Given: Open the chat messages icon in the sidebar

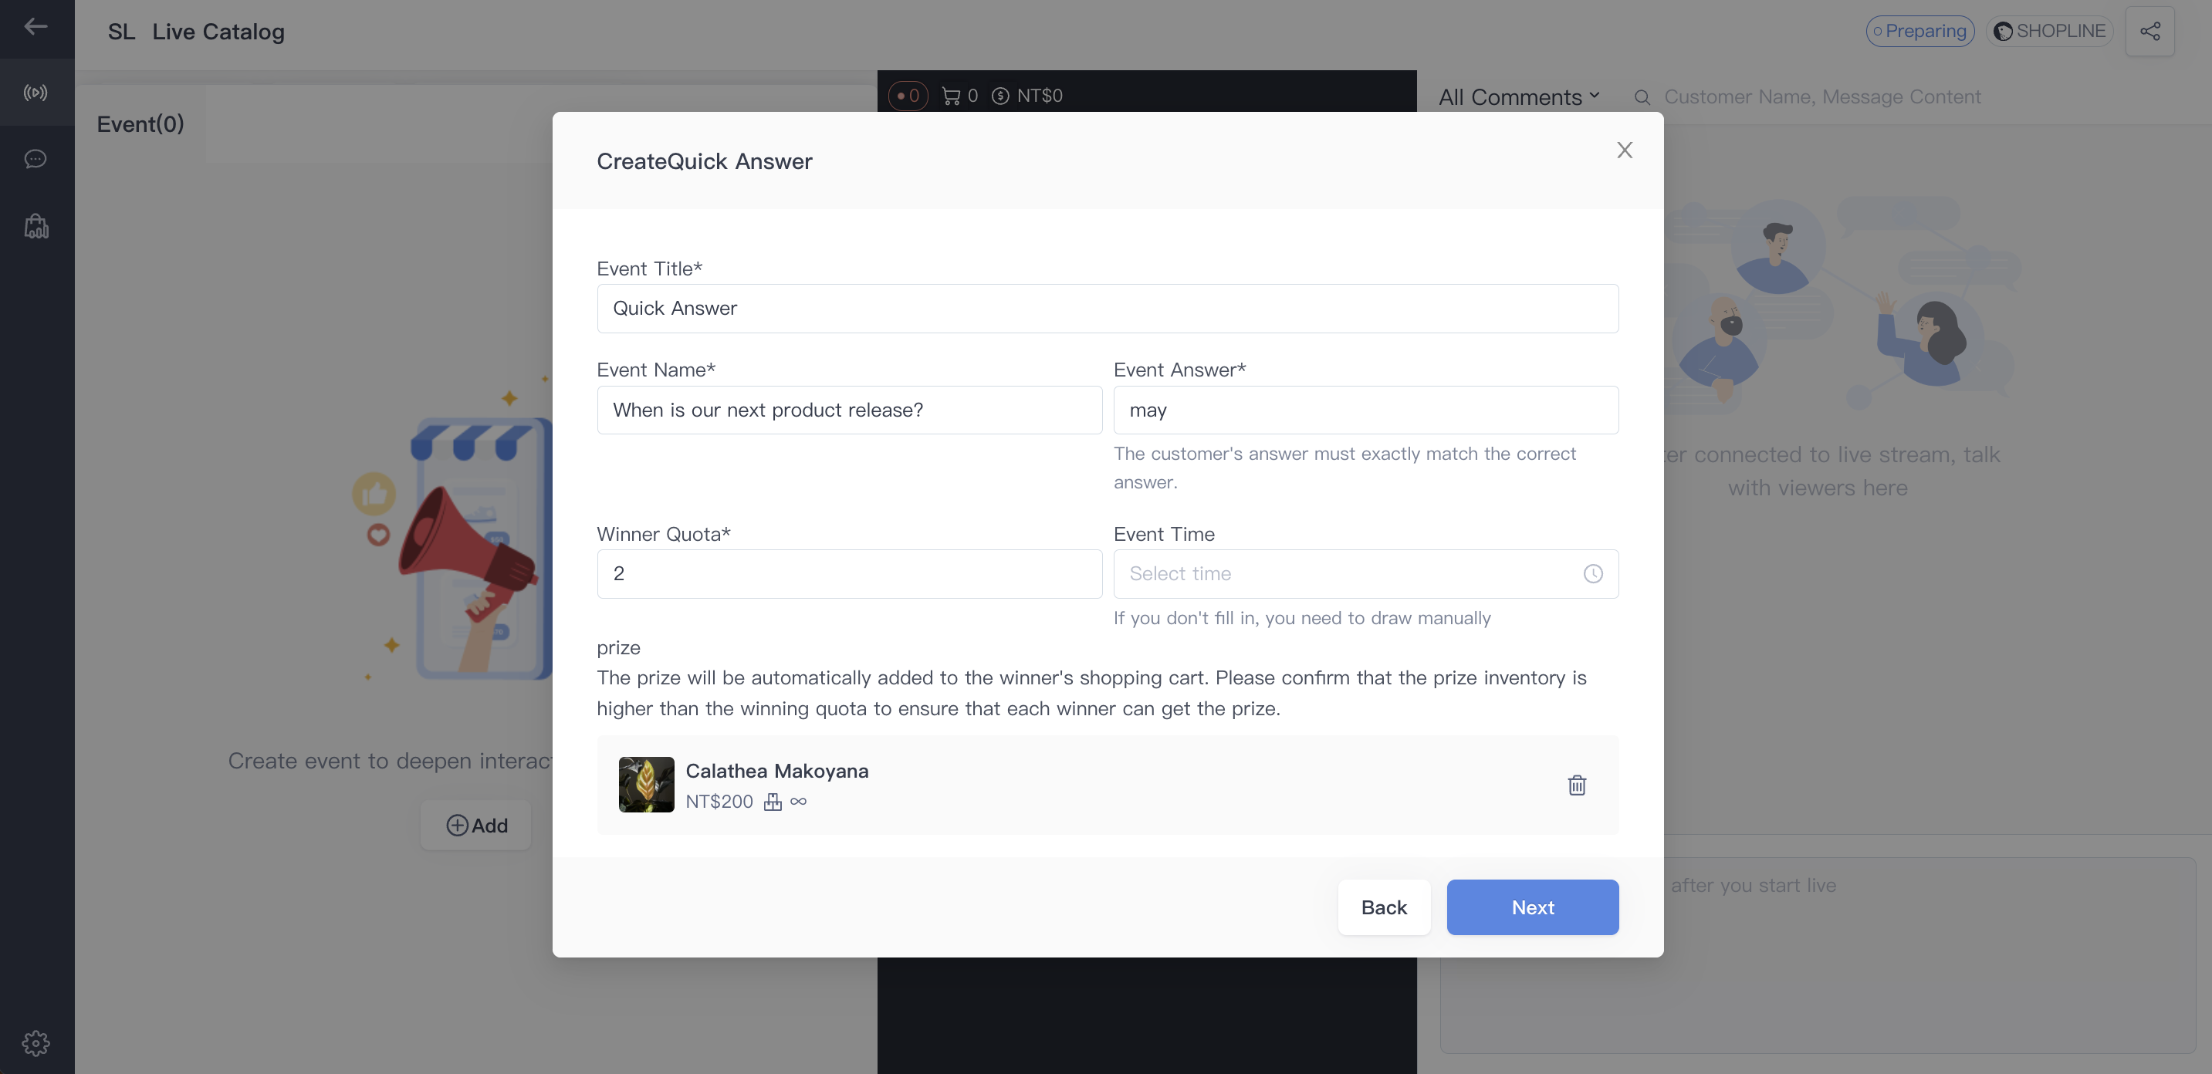Looking at the screenshot, I should coord(36,159).
